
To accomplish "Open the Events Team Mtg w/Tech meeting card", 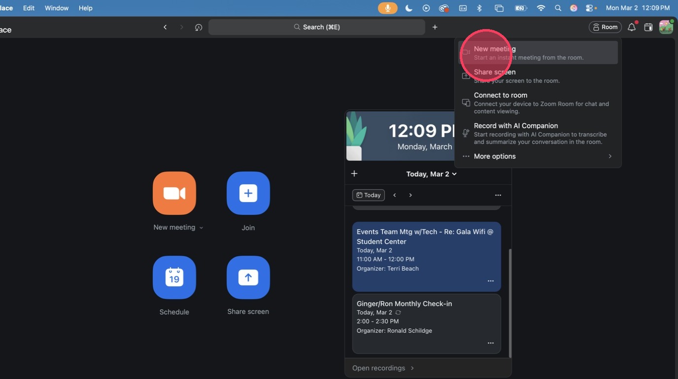I will click(x=427, y=256).
